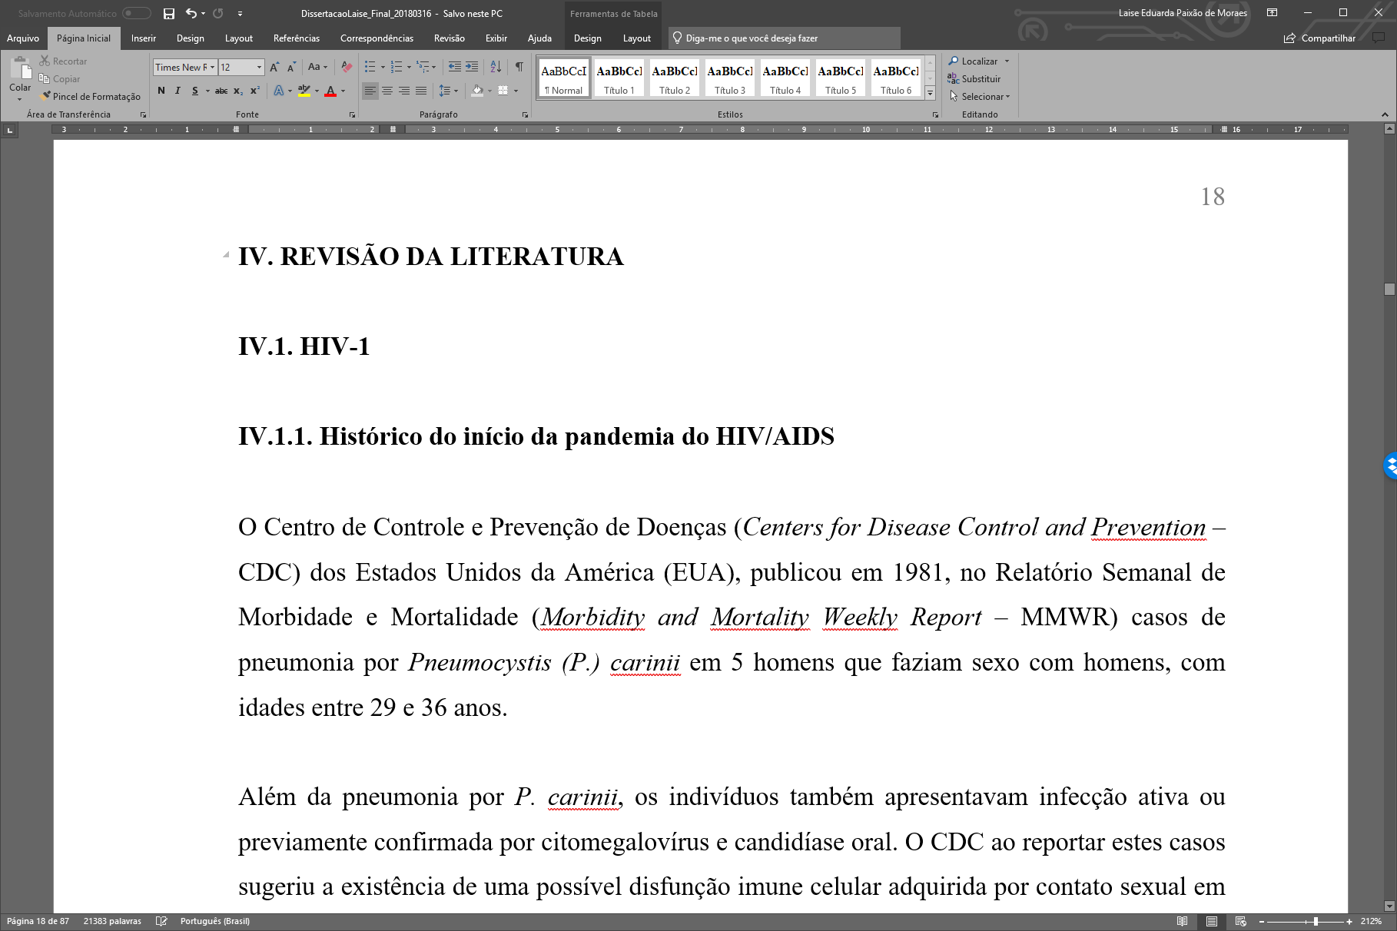
Task: Open Ribbon display options icon
Action: 1272,13
